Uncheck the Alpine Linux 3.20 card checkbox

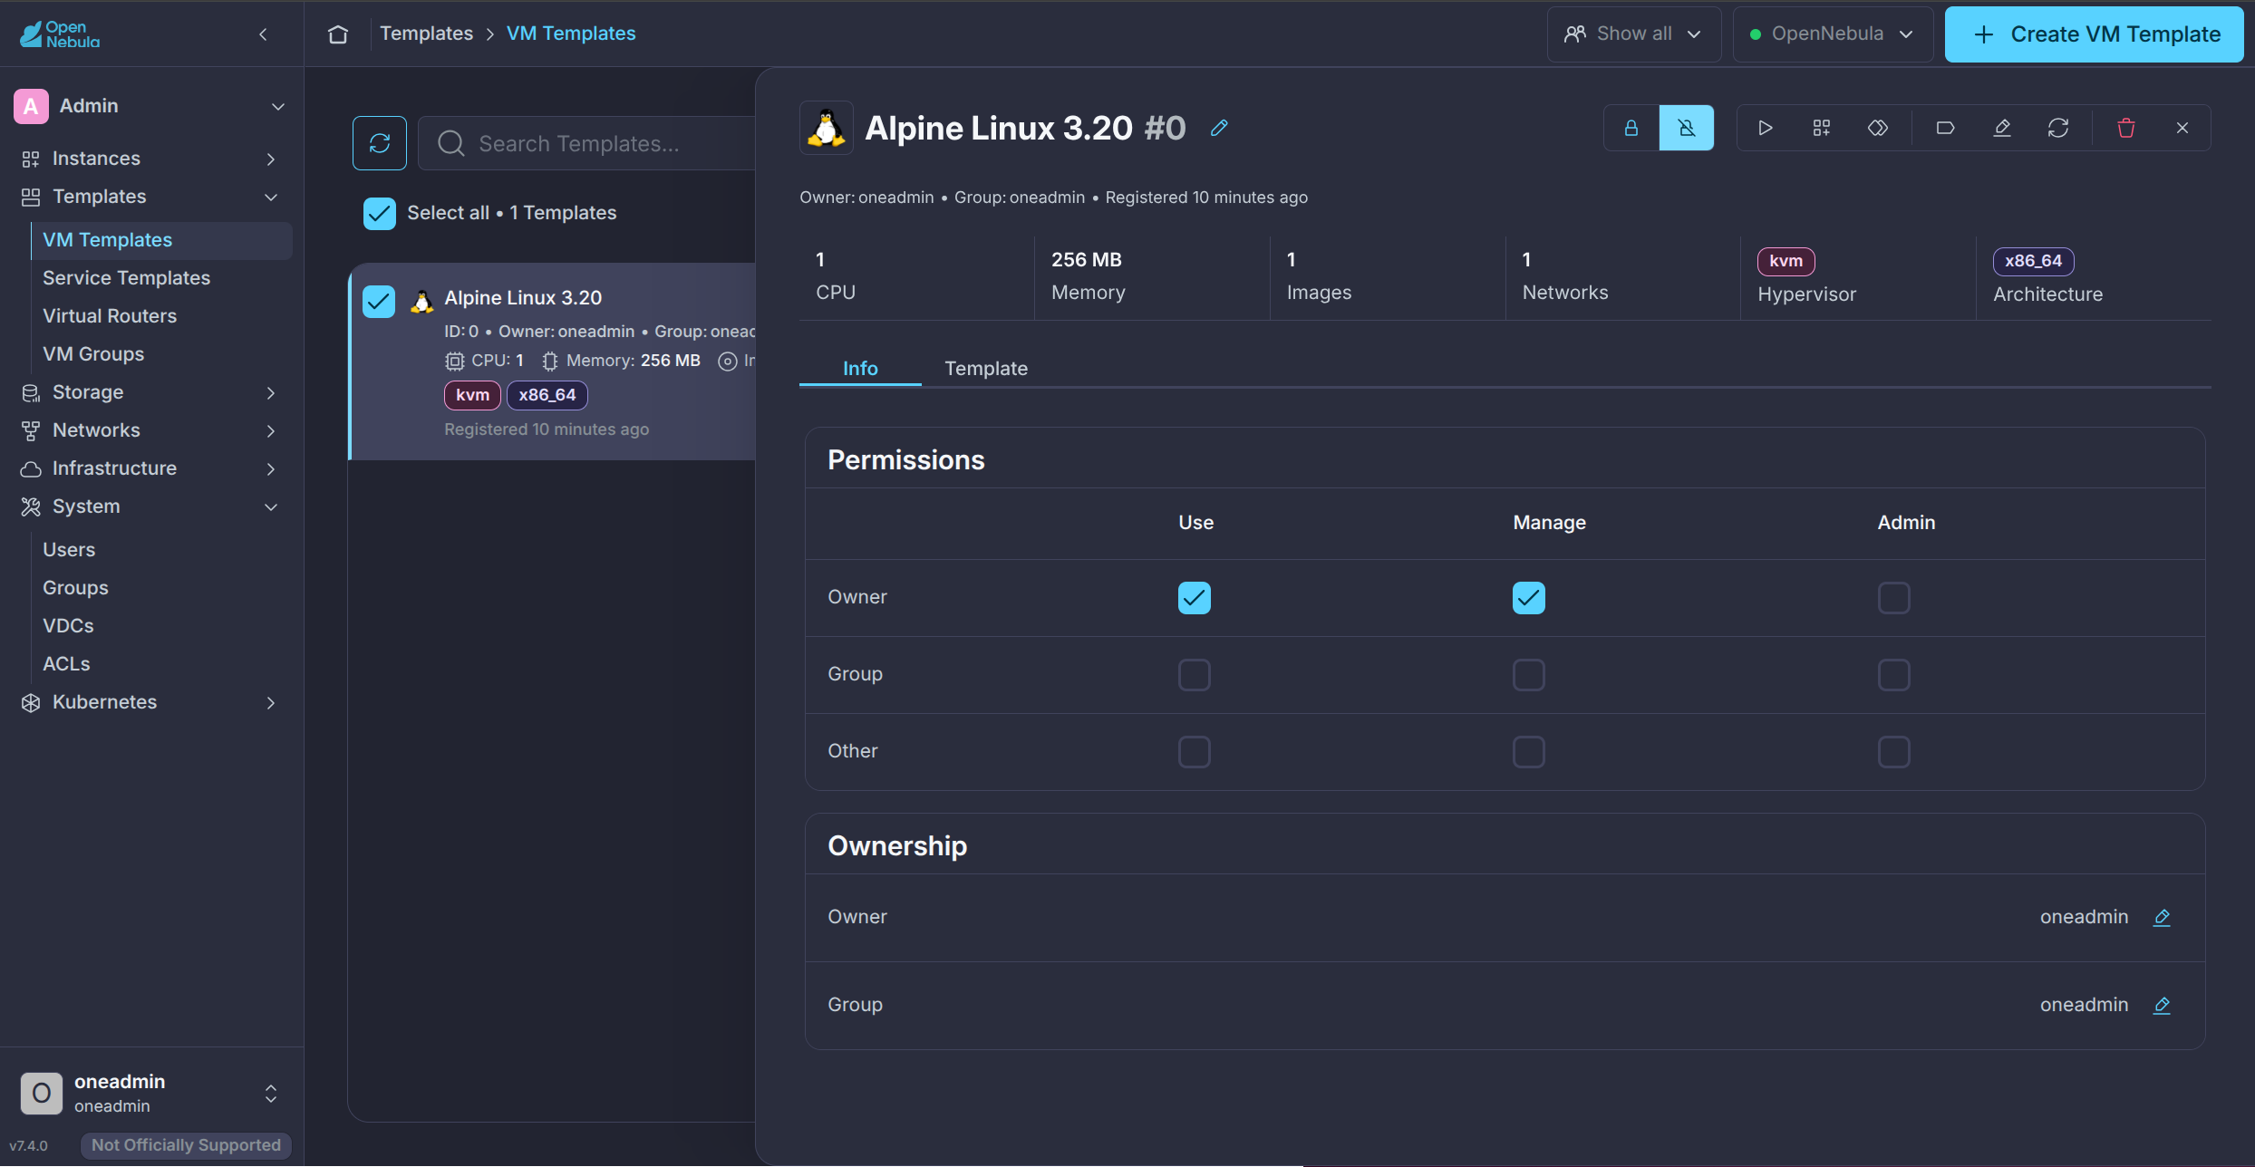click(x=379, y=302)
